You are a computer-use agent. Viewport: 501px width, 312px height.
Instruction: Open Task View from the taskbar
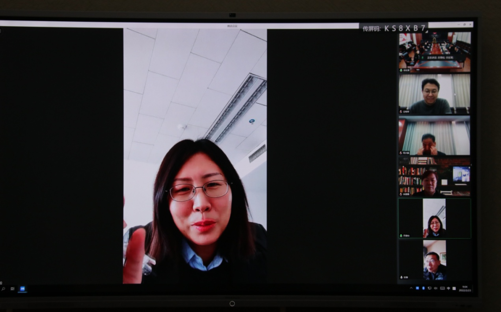12,289
